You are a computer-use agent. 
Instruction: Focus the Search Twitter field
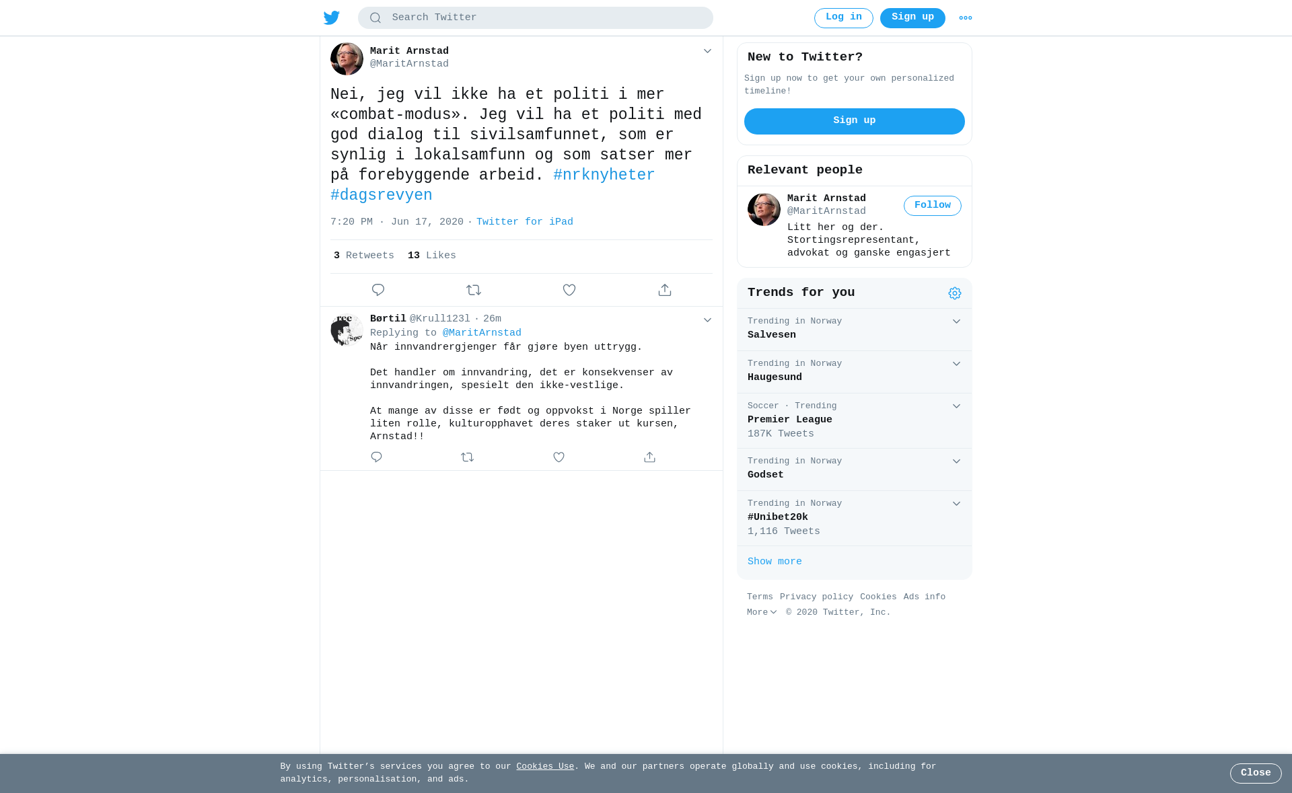536,18
